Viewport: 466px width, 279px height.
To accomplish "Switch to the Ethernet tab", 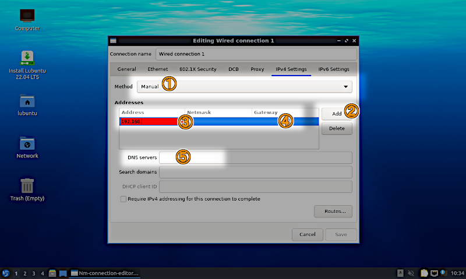I will pyautogui.click(x=157, y=69).
